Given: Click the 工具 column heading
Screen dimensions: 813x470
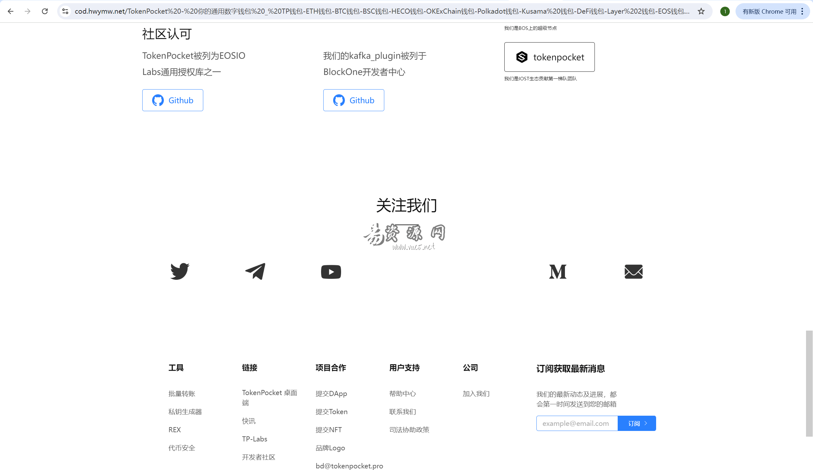Looking at the screenshot, I should tap(176, 367).
